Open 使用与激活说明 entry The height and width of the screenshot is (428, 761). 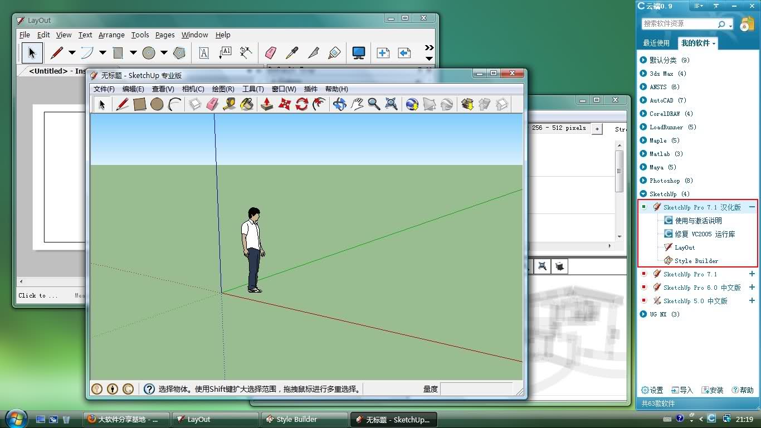(699, 221)
